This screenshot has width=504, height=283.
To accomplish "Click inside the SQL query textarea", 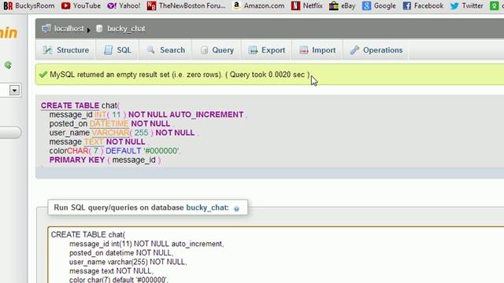I will 276,255.
